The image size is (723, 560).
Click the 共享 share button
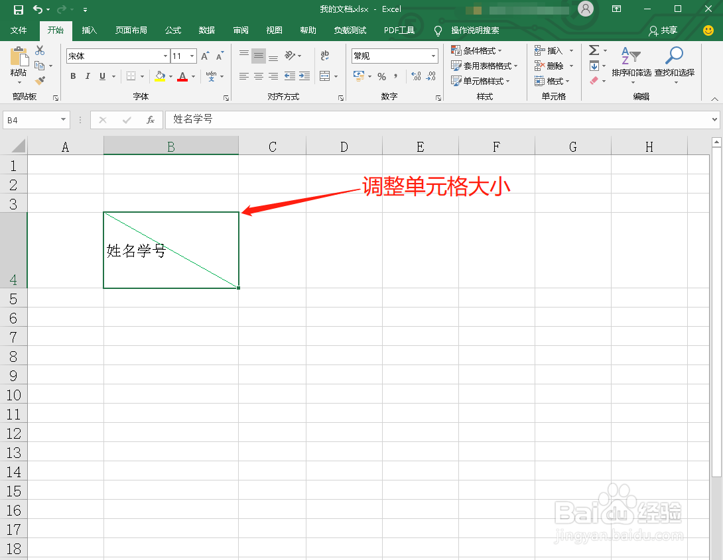coord(663,30)
